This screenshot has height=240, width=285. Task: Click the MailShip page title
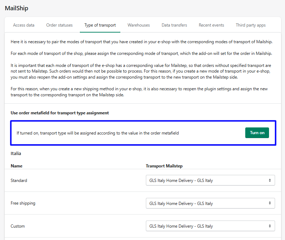(16, 8)
